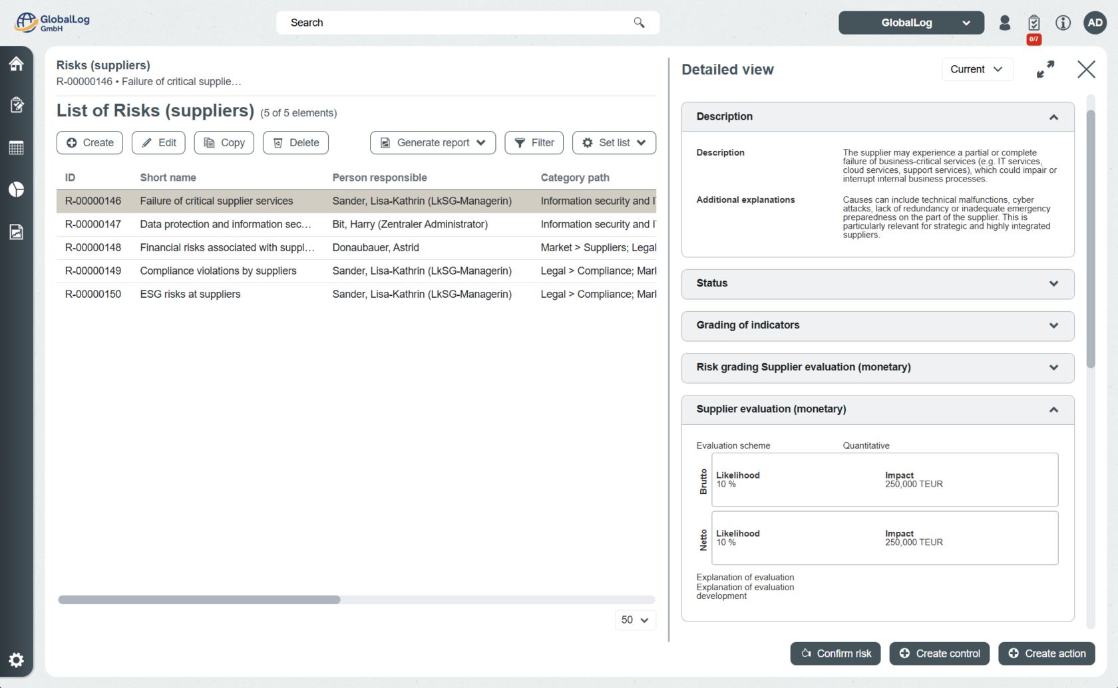This screenshot has height=688, width=1118.
Task: Open Generate report menu
Action: [433, 143]
